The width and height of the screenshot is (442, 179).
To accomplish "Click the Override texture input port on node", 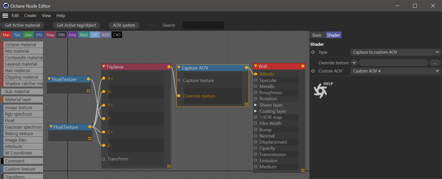I will click(179, 96).
